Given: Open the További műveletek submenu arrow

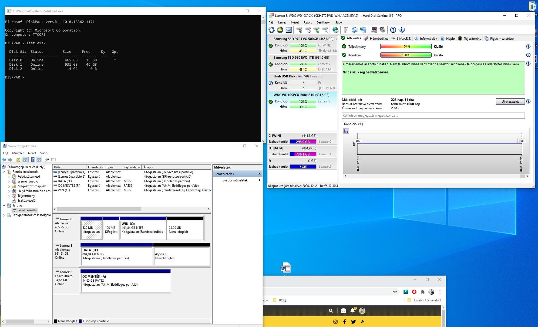Looking at the screenshot, I should 260,180.
